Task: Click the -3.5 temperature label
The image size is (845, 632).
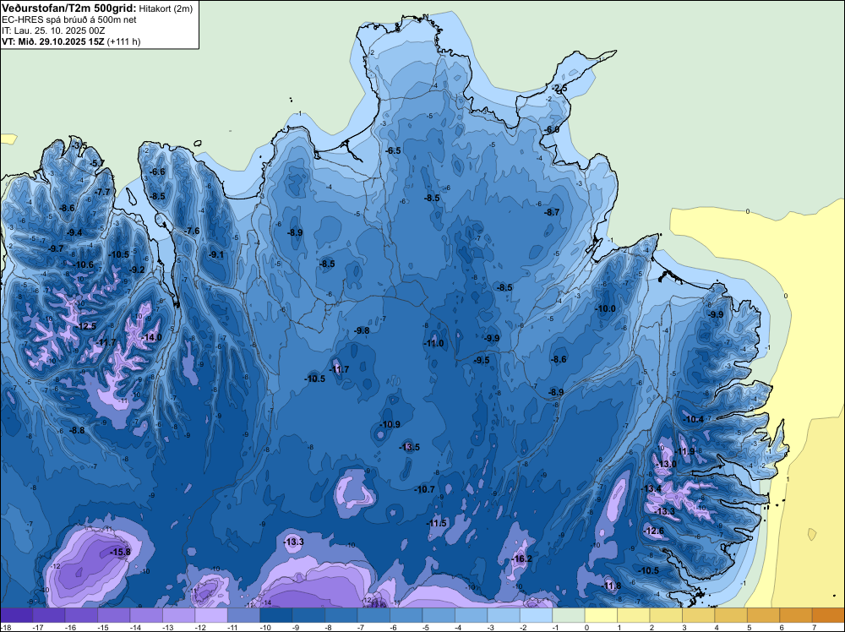Action: (x=79, y=146)
